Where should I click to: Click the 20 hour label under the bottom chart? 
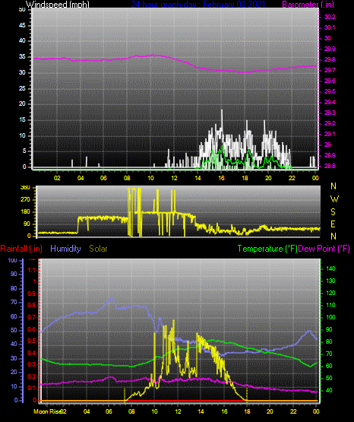[x=270, y=411]
